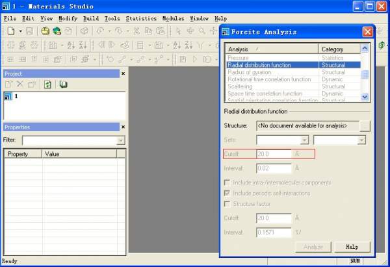This screenshot has width=390, height=267.
Task: Click the Structure browse button
Action: [365, 126]
